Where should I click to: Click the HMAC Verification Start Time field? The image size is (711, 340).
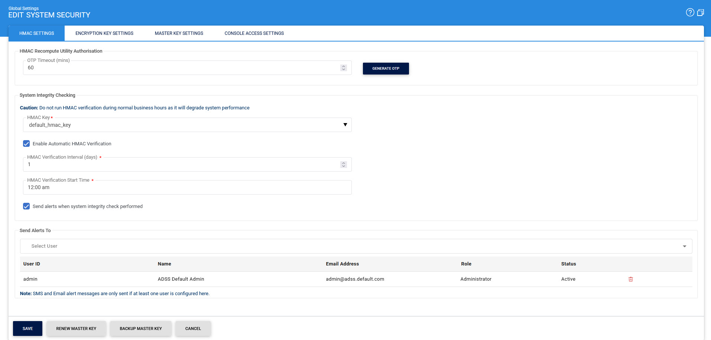click(187, 188)
